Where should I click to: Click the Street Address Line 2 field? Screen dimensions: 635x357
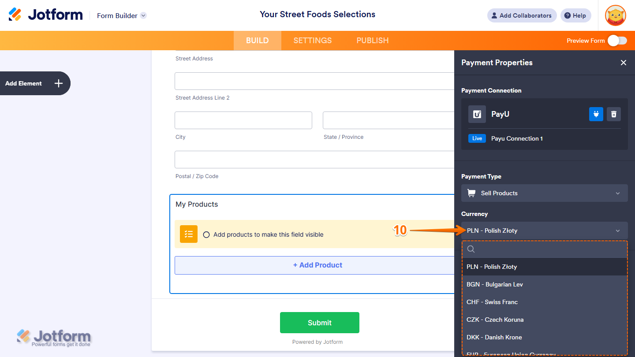314,81
